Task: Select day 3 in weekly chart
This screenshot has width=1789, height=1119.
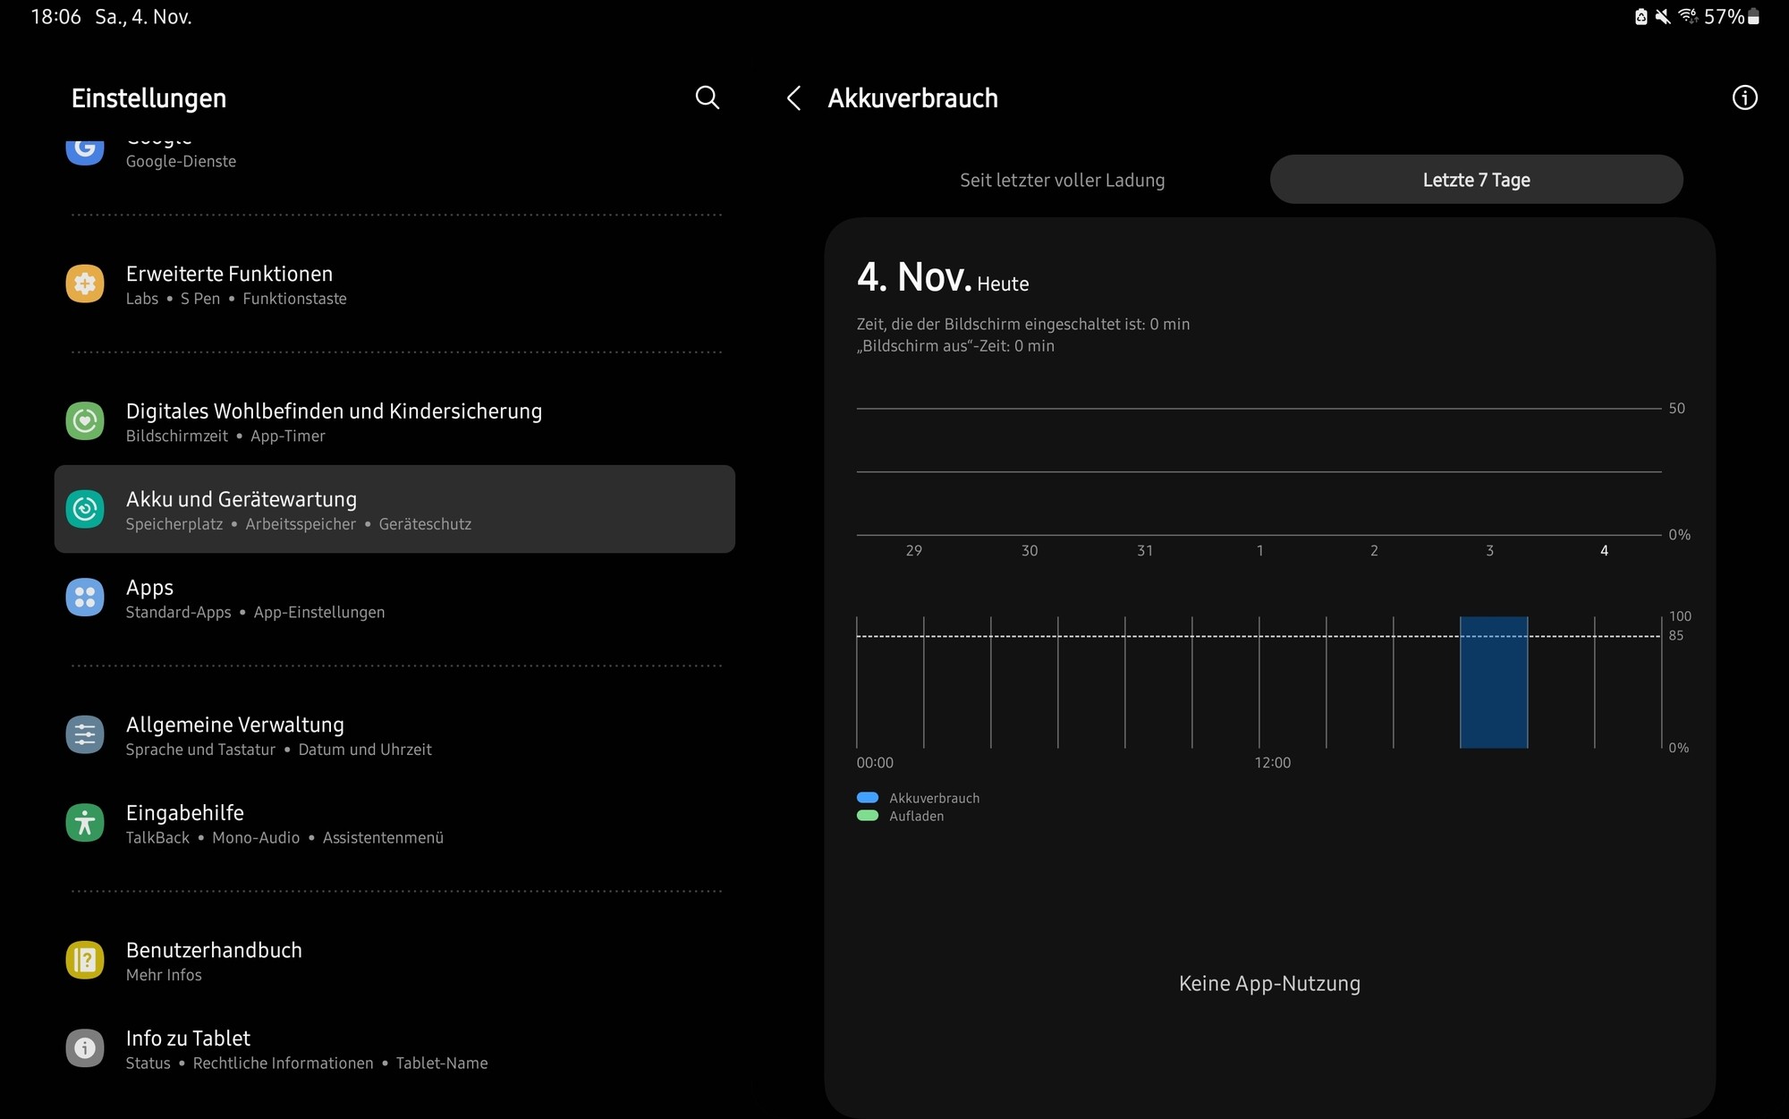Action: [1489, 551]
